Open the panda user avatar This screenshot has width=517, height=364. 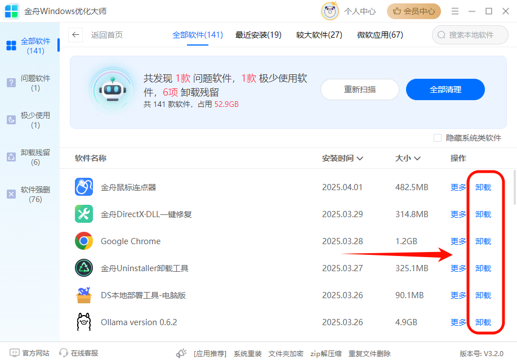coord(329,11)
